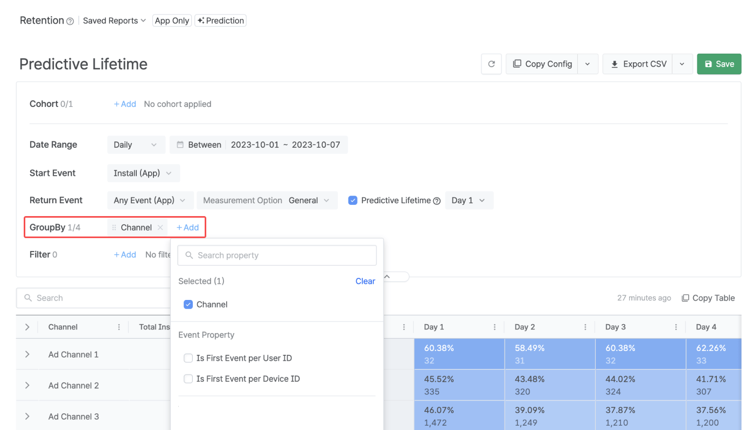Uncheck the Predictive Lifetime checkbox

[x=353, y=200]
